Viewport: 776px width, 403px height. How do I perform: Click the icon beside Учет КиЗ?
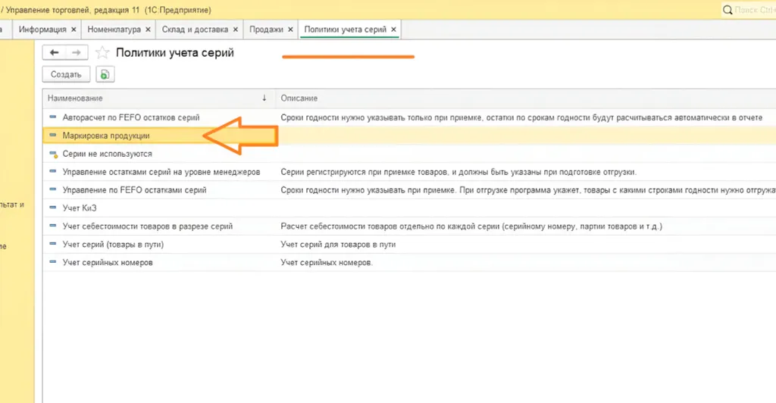point(53,208)
